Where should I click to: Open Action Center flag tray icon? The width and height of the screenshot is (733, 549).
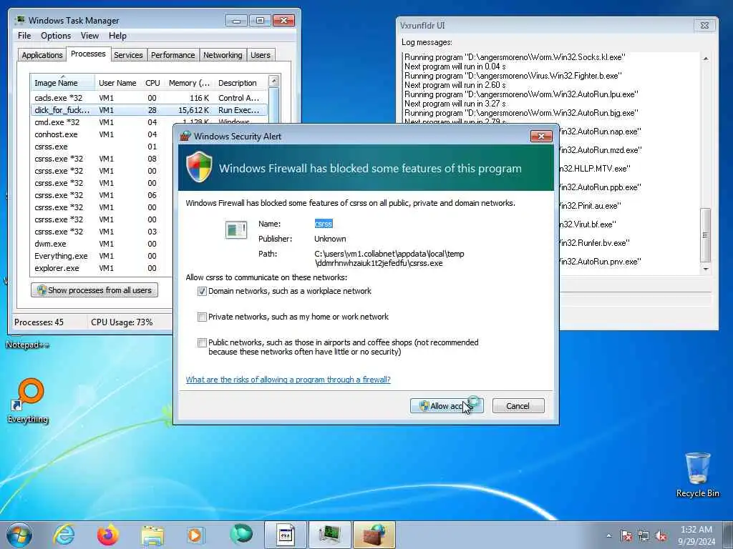pyautogui.click(x=626, y=536)
